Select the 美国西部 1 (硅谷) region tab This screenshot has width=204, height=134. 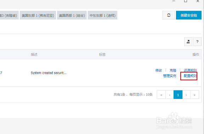pyautogui.click(x=72, y=15)
